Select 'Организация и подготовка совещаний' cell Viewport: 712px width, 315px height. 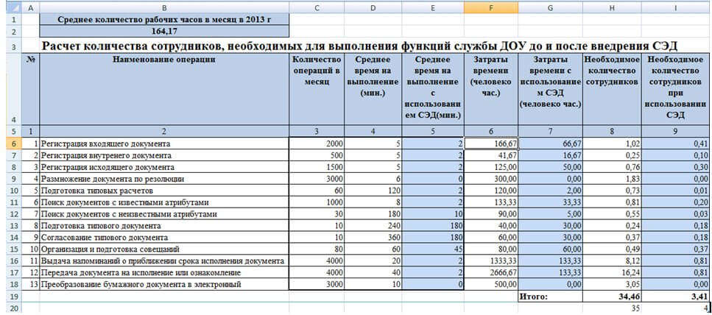(164, 249)
